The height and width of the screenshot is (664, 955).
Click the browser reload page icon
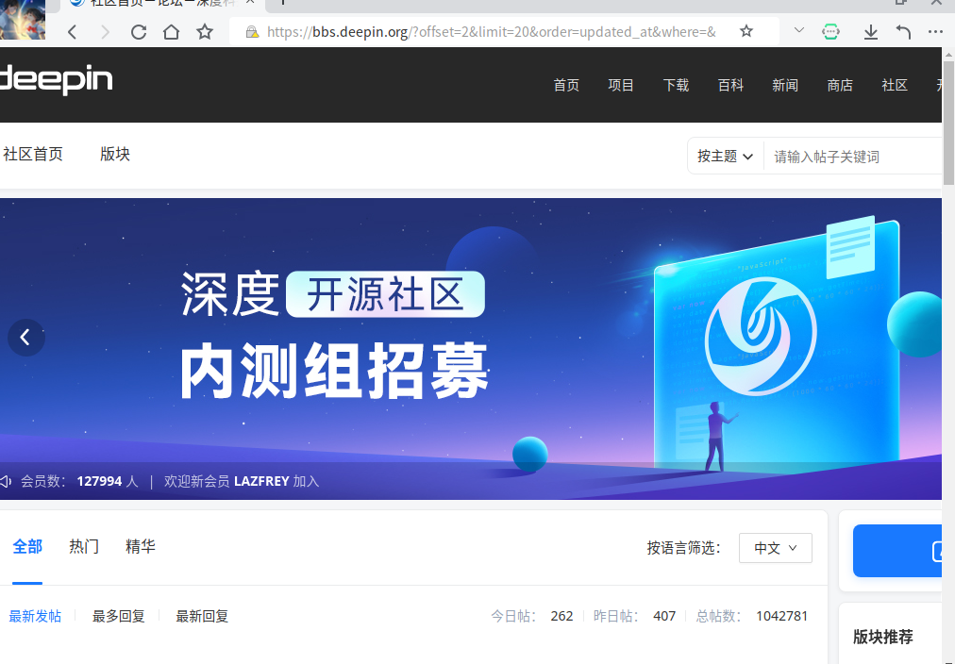pos(138,31)
